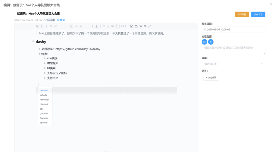Click the upload file cloud icon

104,26
